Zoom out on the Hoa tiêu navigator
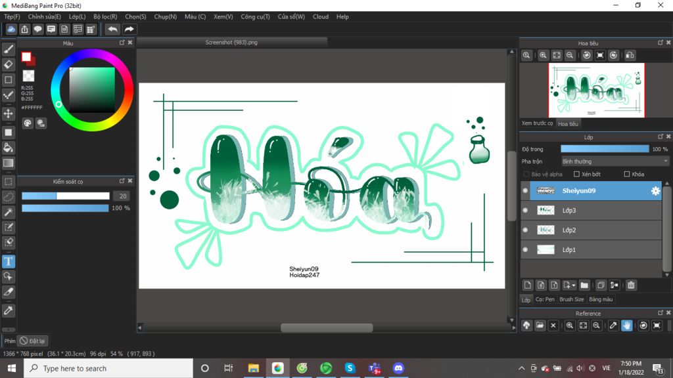Image resolution: width=673 pixels, height=378 pixels. click(x=570, y=55)
